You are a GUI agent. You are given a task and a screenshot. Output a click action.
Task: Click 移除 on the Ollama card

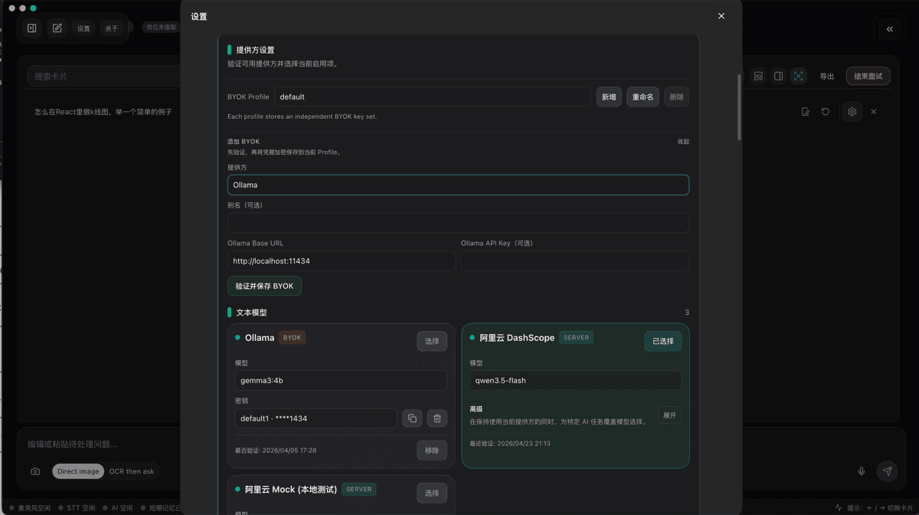[x=432, y=450]
